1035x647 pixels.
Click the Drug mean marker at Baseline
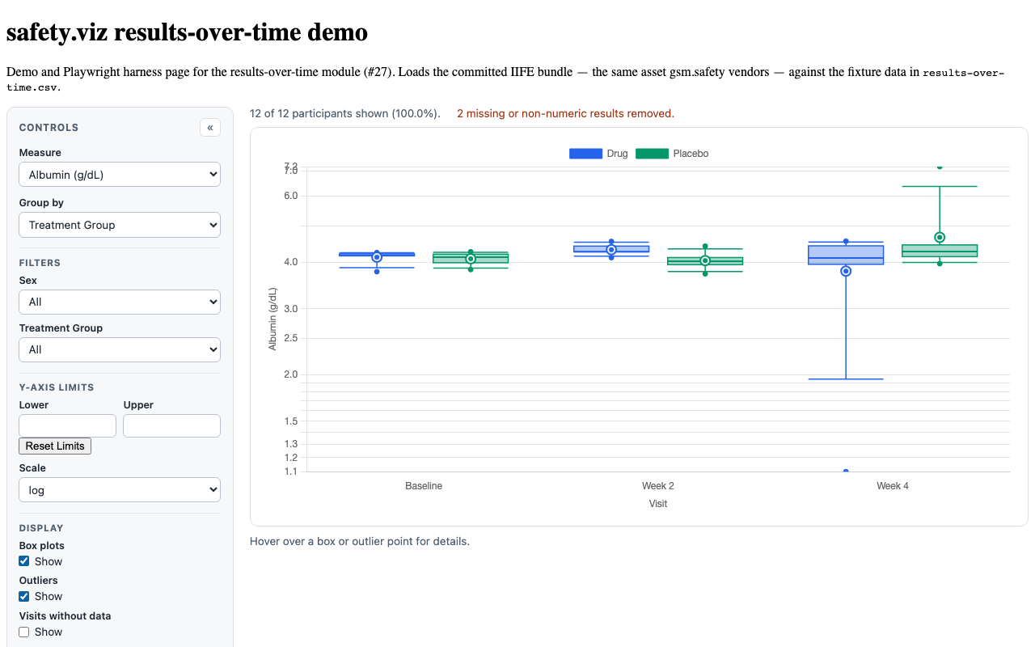click(x=377, y=257)
